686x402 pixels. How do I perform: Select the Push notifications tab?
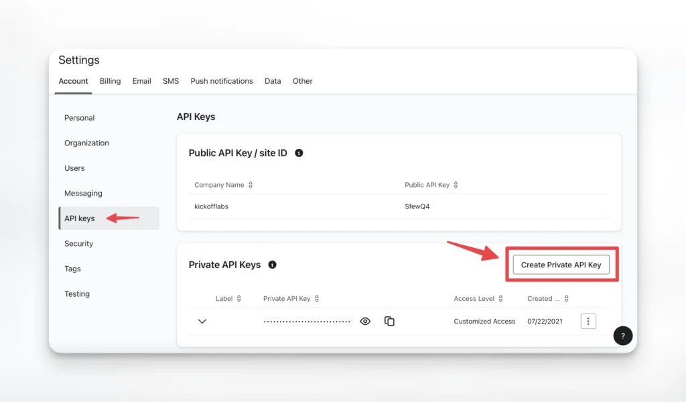pos(222,81)
